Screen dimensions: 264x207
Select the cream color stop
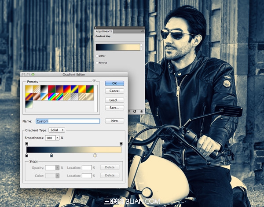point(95,156)
